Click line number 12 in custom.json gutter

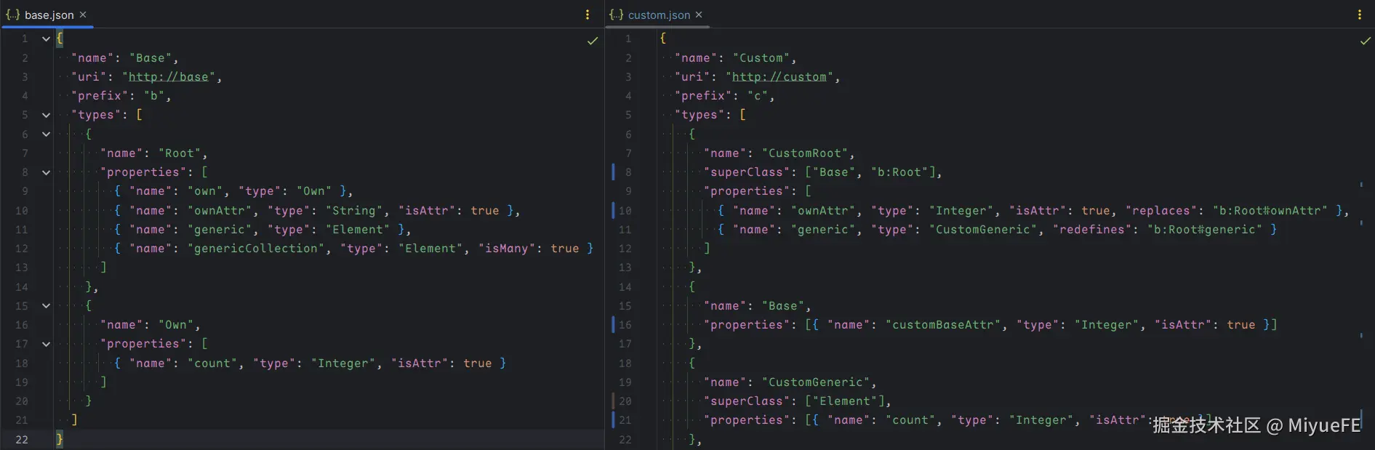point(625,249)
